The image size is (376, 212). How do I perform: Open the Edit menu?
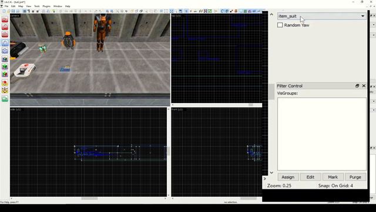click(13, 6)
